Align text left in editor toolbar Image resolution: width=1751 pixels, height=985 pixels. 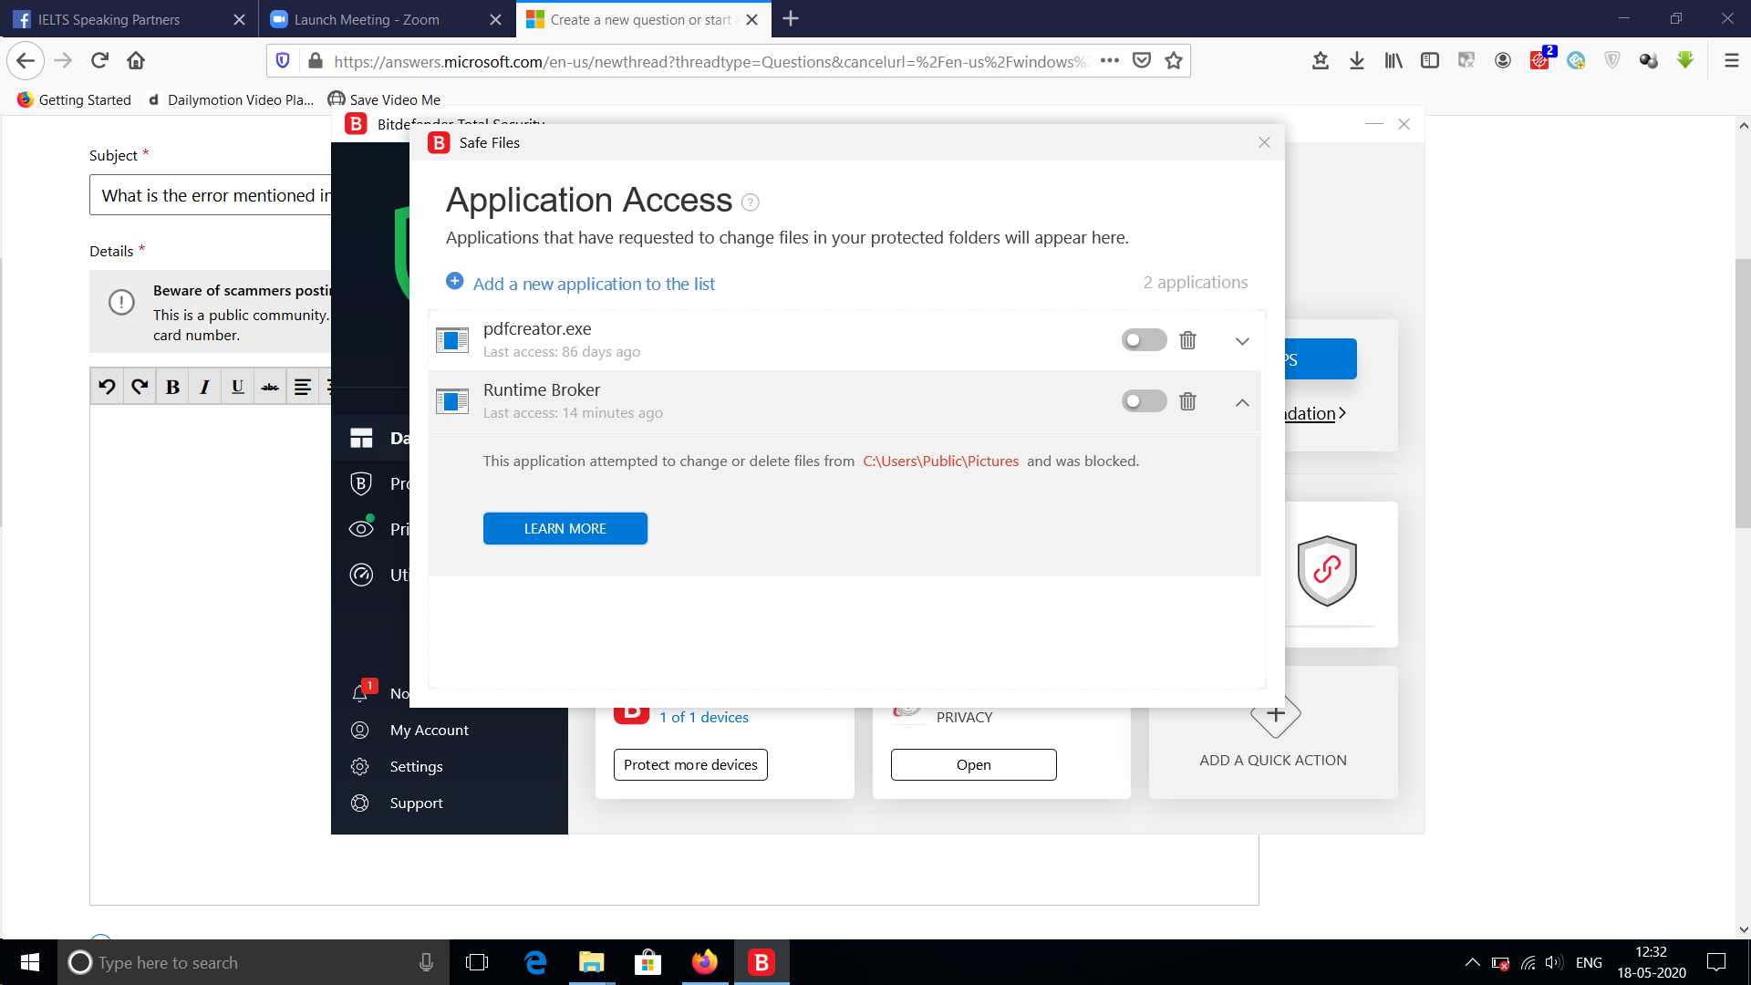coord(303,387)
